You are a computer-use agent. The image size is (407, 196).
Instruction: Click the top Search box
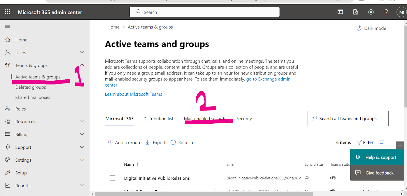(205, 12)
